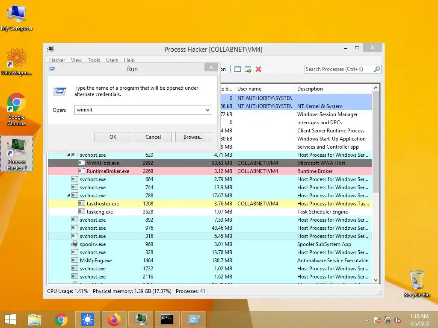Open My Computer desktop icon
Screen dimensions: 438x328
[x=17, y=18]
